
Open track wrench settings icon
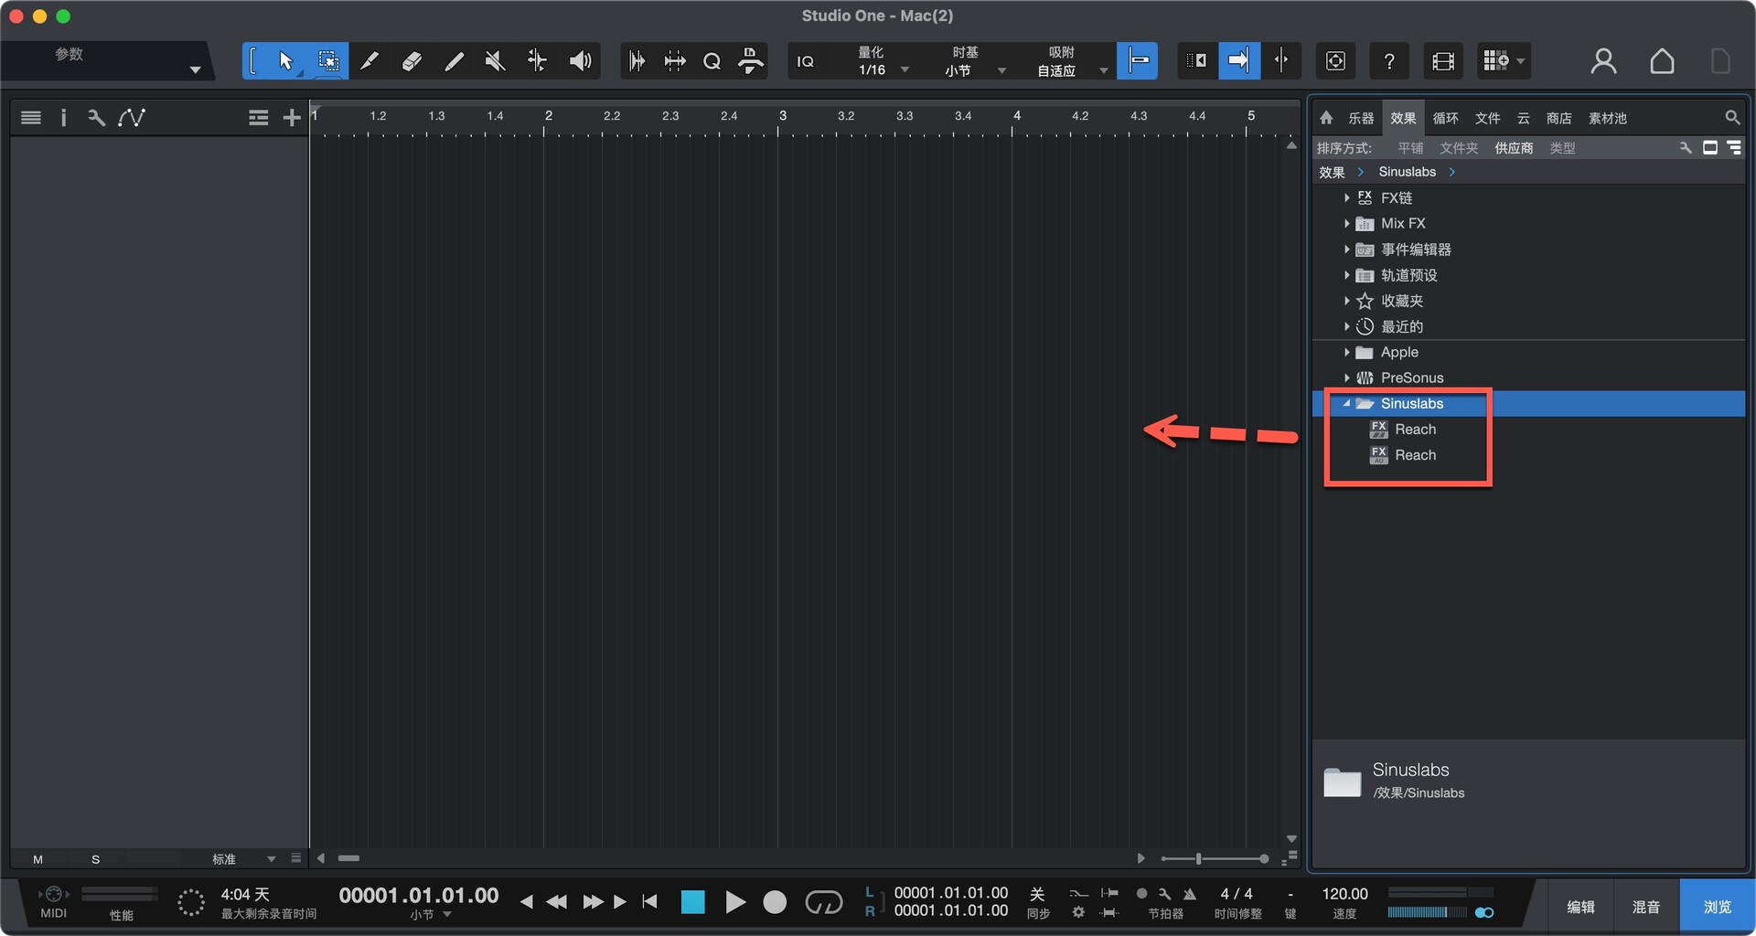96,118
